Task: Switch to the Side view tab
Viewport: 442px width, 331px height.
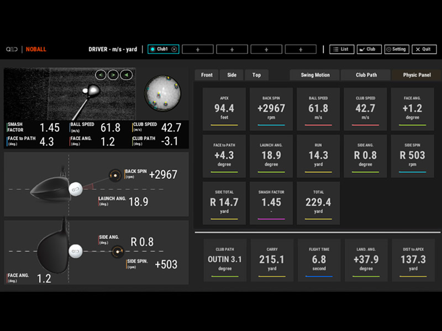Action: 231,75
